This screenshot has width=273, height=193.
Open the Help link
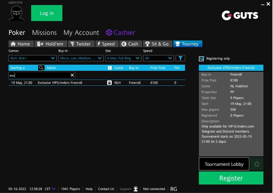[x=89, y=189]
